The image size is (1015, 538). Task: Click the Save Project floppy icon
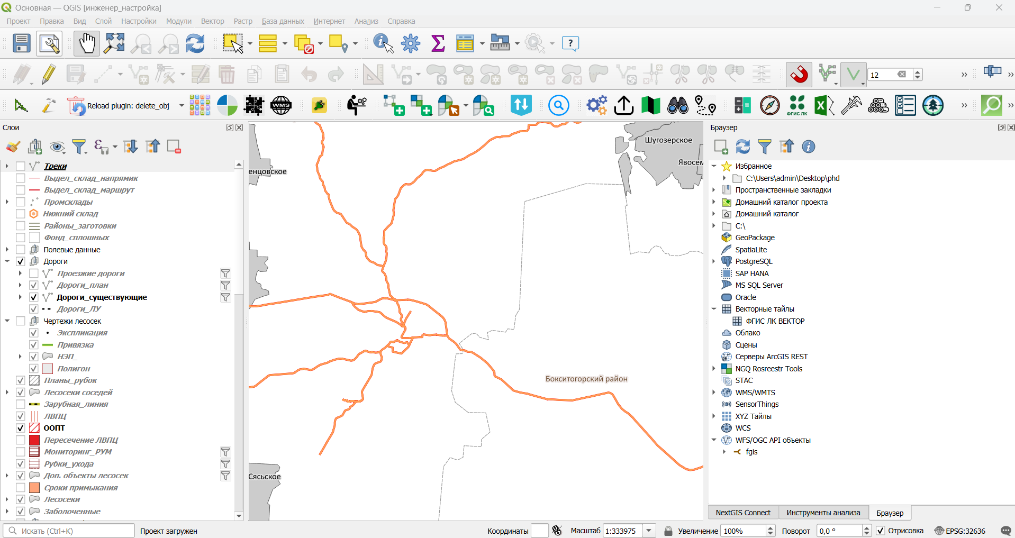tap(22, 43)
